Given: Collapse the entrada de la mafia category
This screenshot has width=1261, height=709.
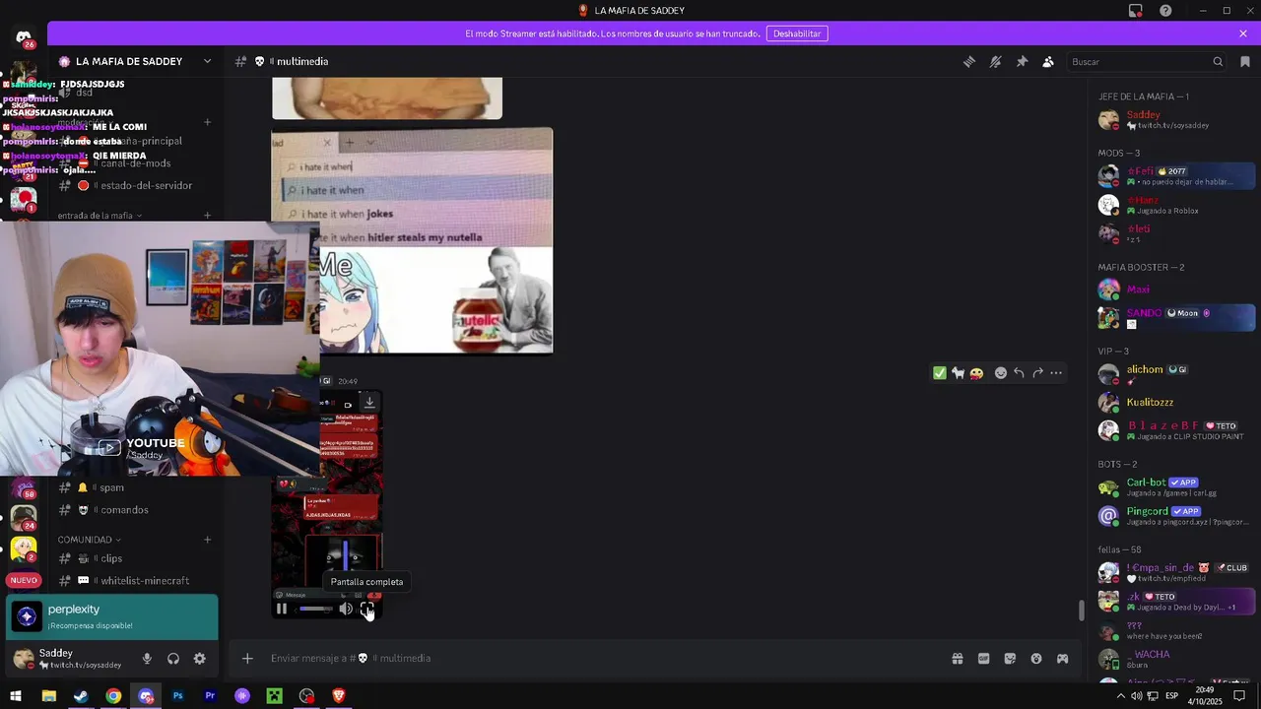Looking at the screenshot, I should click(100, 216).
